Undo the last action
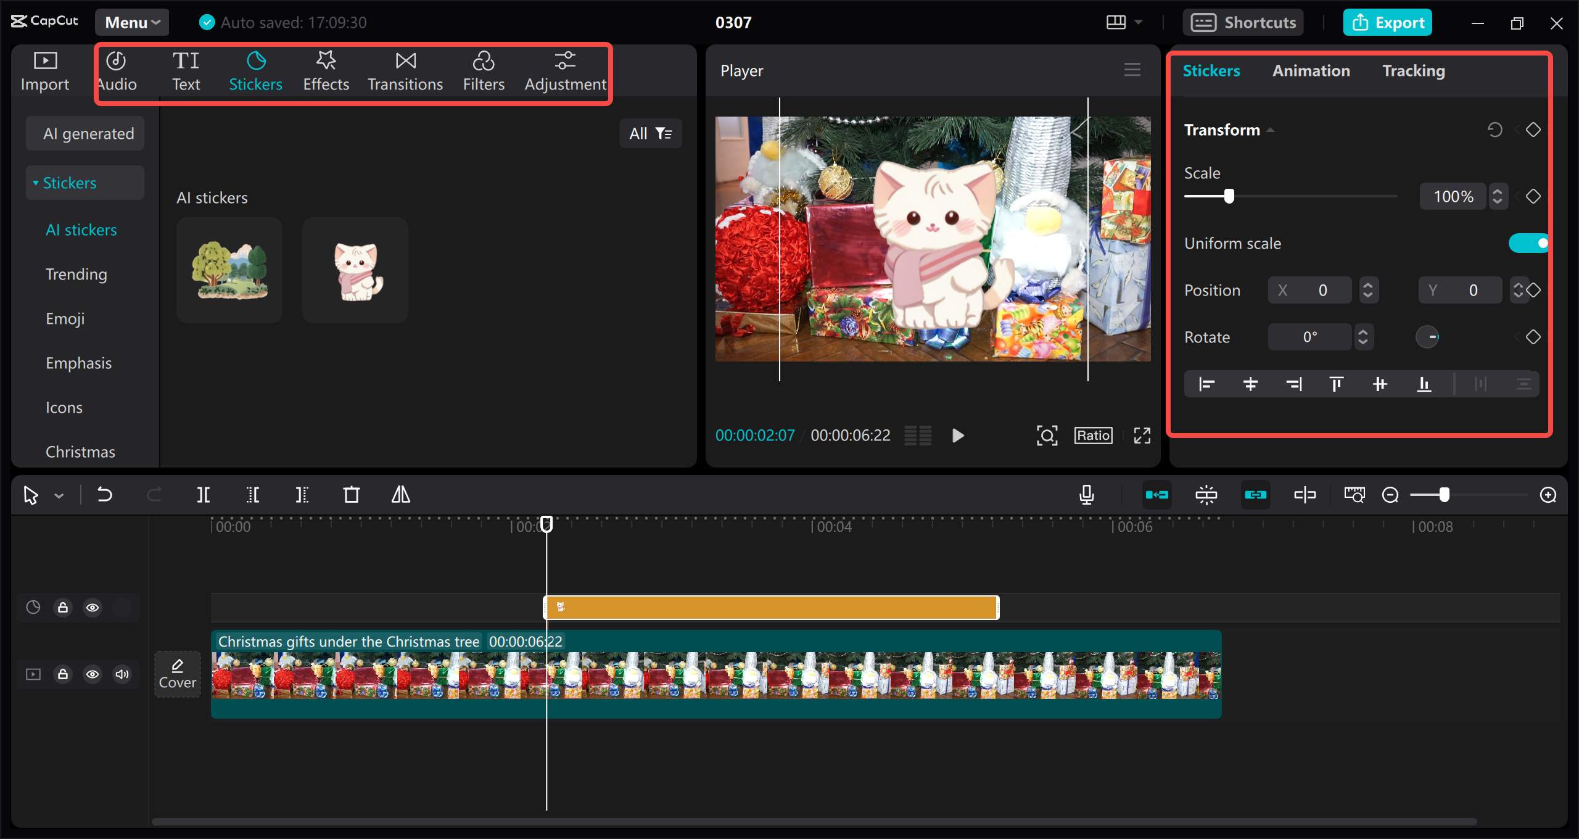Viewport: 1579px width, 839px height. point(105,494)
